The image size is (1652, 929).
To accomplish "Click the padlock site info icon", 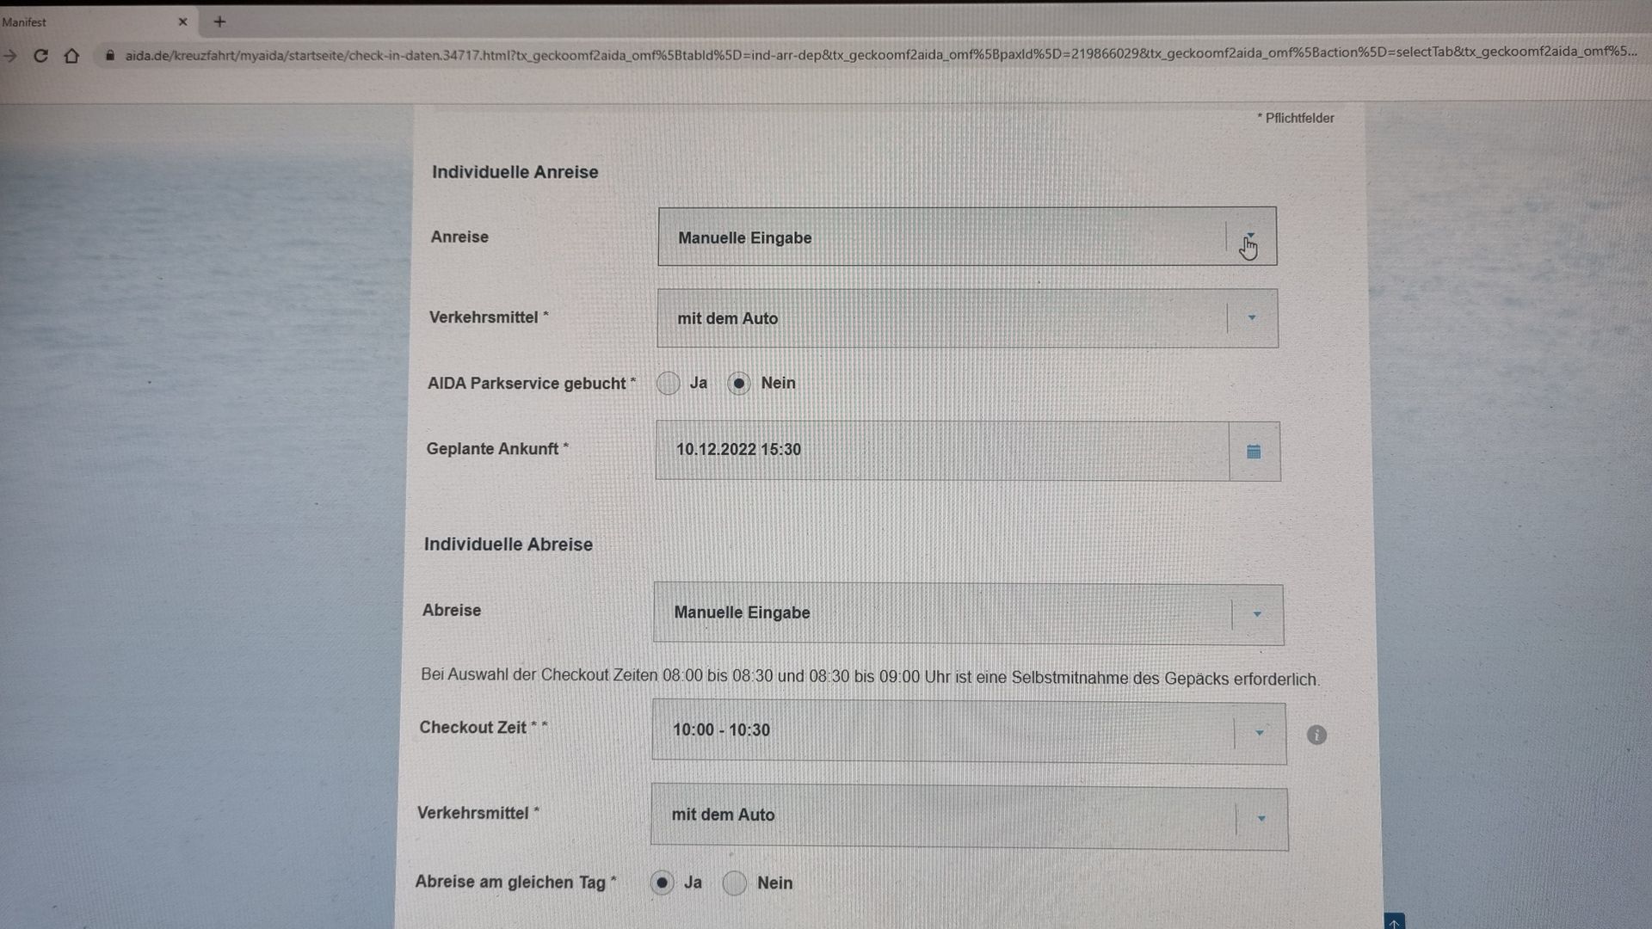I will click(x=109, y=55).
